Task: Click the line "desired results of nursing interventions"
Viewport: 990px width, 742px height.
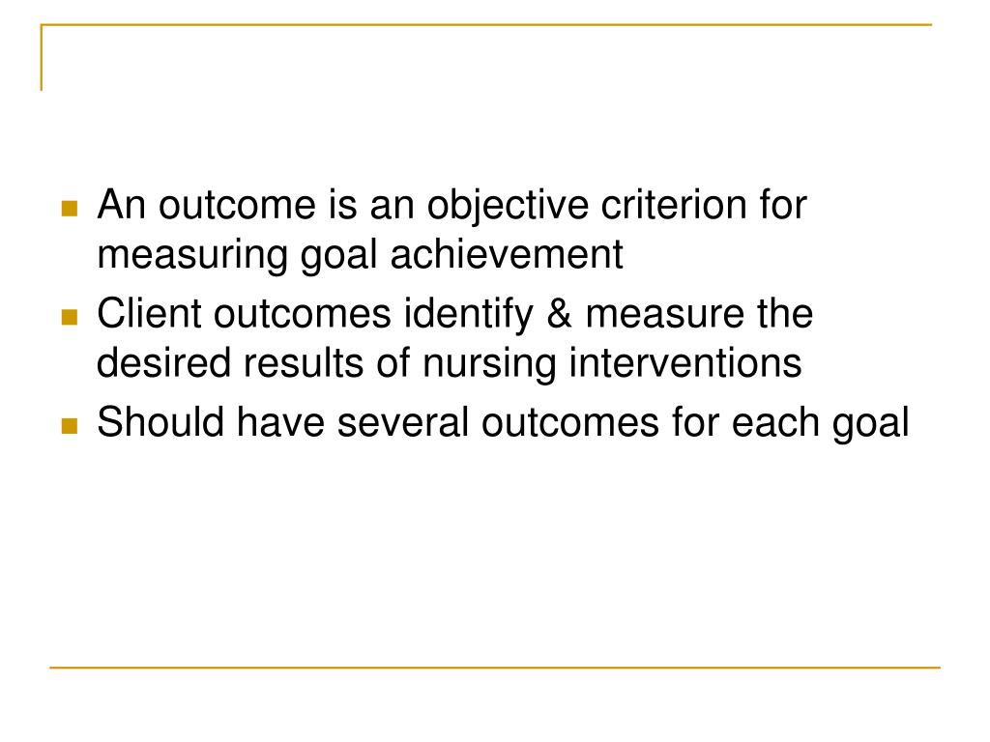Action: point(449,363)
